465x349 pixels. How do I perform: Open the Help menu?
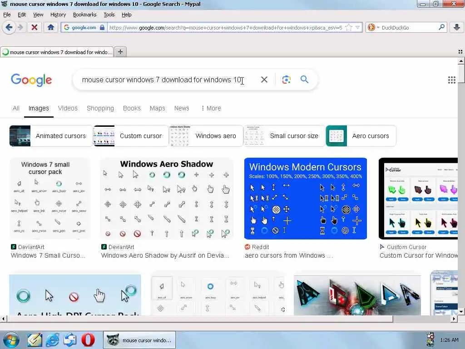coord(126,15)
